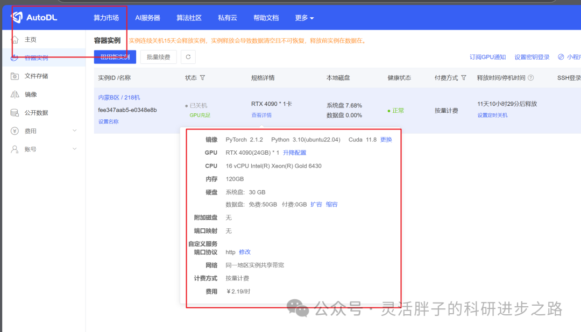Viewport: 581px width, 332px height.
Task: Click 设置名称 under the instance ID
Action: (x=108, y=122)
